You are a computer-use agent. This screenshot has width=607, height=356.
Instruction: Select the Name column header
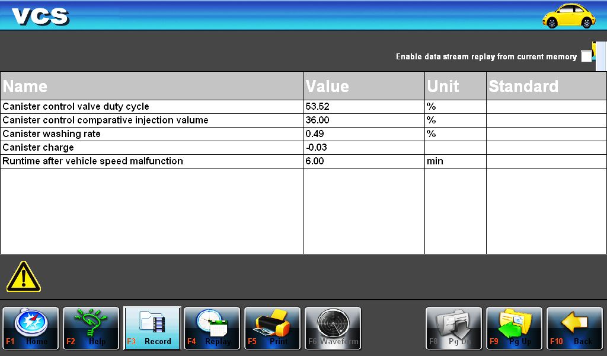pos(152,86)
